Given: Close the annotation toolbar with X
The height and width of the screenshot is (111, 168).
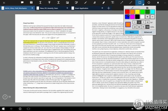Looking at the screenshot, I should [x=4, y=3].
